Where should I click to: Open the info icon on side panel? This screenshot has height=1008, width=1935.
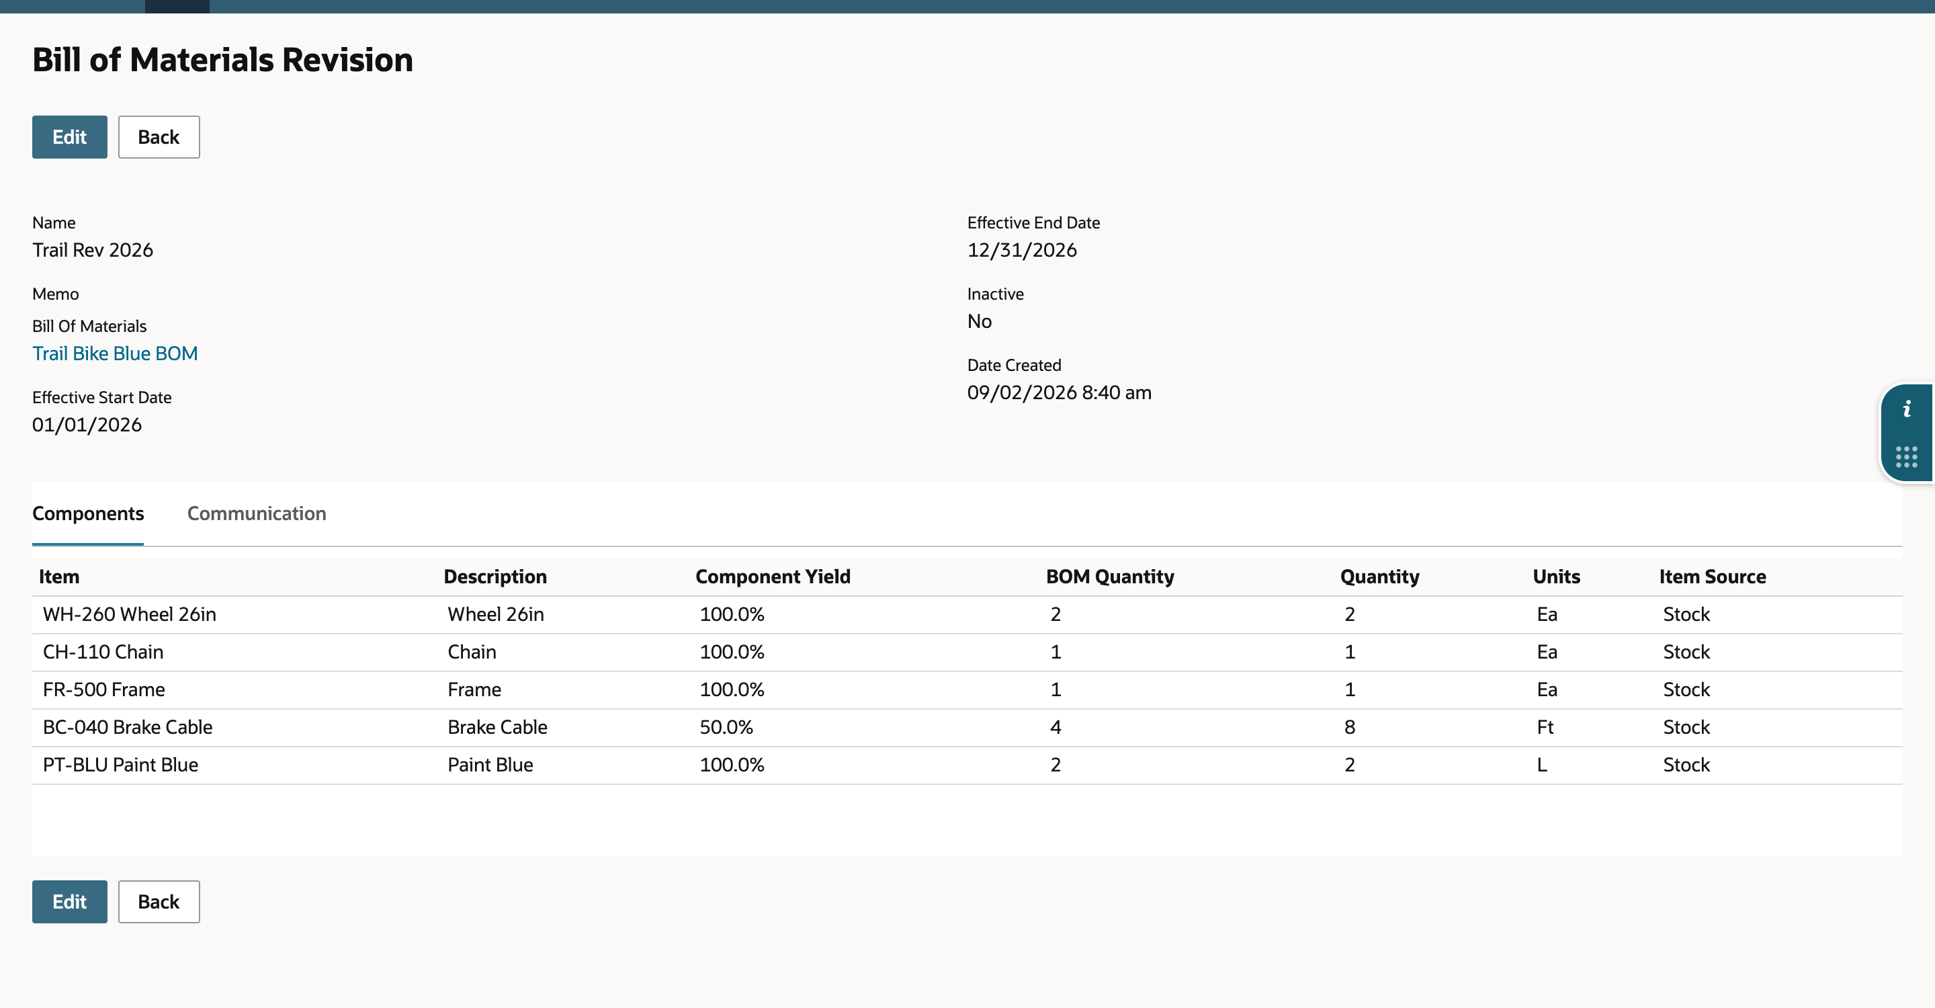[x=1907, y=409]
